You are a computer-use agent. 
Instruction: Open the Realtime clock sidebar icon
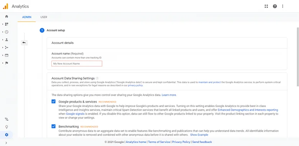coord(7,32)
